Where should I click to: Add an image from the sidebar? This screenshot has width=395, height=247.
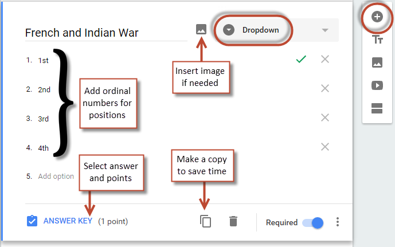pyautogui.click(x=377, y=62)
